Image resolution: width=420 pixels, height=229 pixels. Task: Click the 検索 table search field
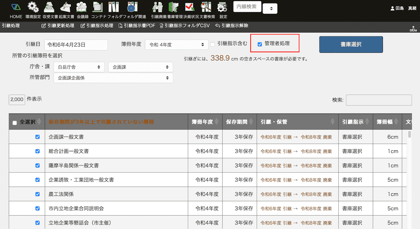pos(379,100)
